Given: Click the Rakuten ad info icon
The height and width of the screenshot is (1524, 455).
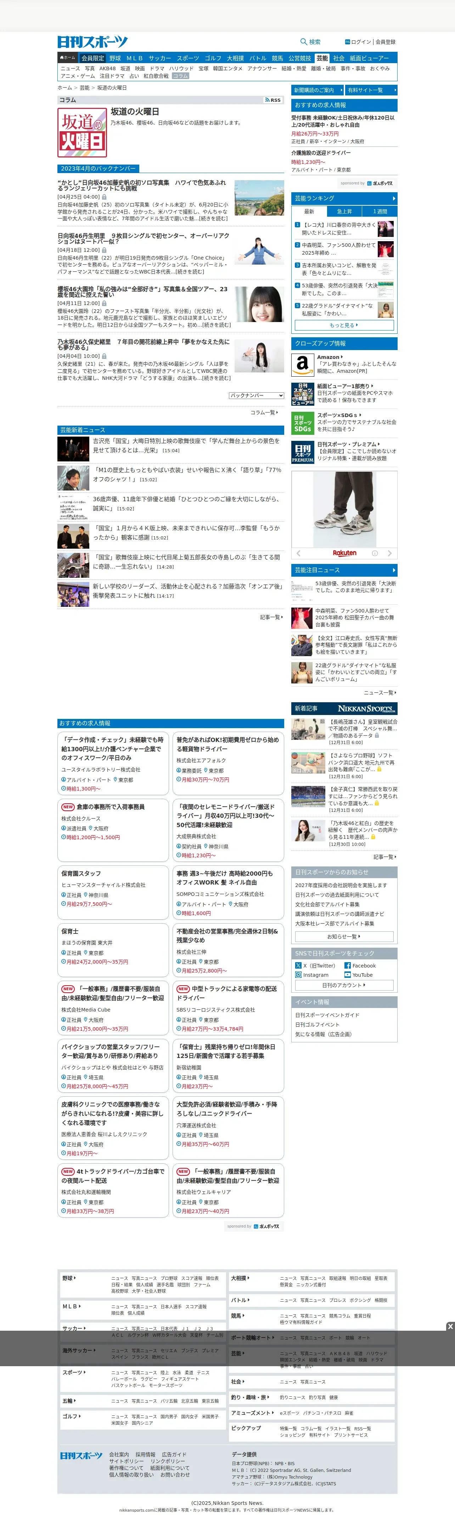Looking at the screenshot, I should tap(375, 553).
